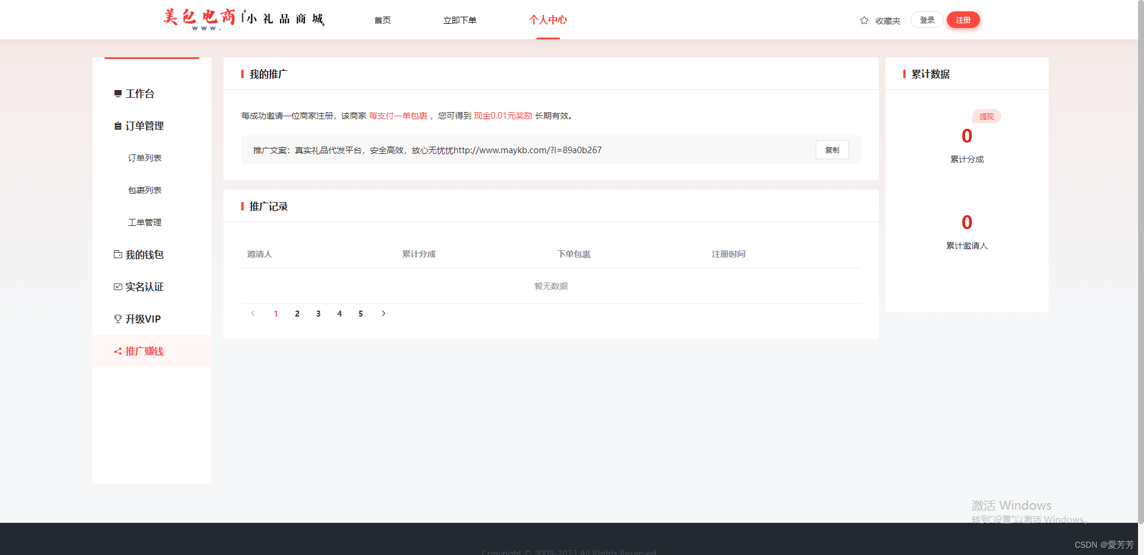Click the 暂无数据 empty table message
This screenshot has height=555, width=1144.
tap(551, 286)
